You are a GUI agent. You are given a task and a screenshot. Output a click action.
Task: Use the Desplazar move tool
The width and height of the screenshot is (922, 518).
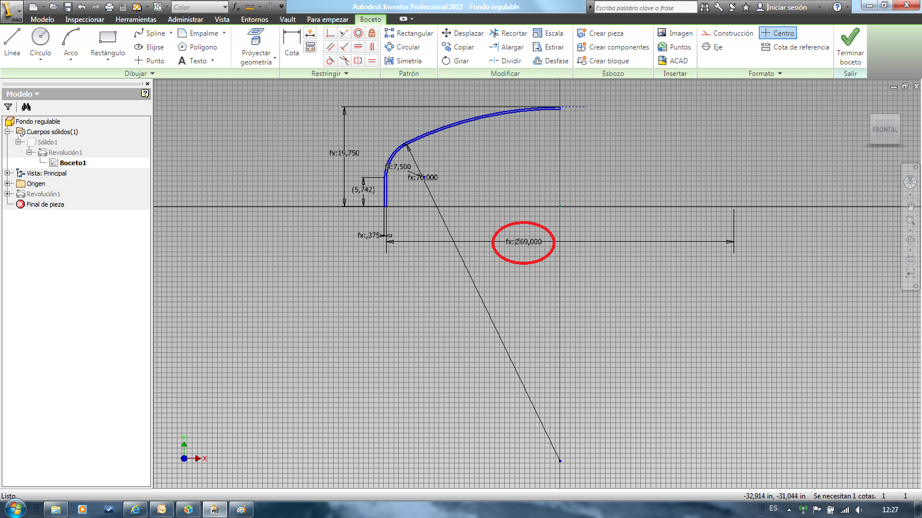(x=462, y=33)
